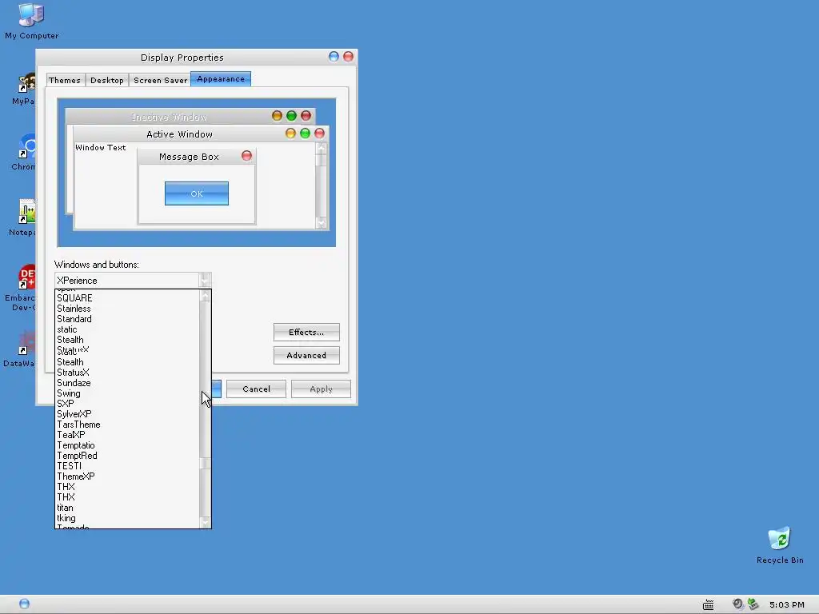
Task: Click the Advanced button
Action: click(x=306, y=355)
